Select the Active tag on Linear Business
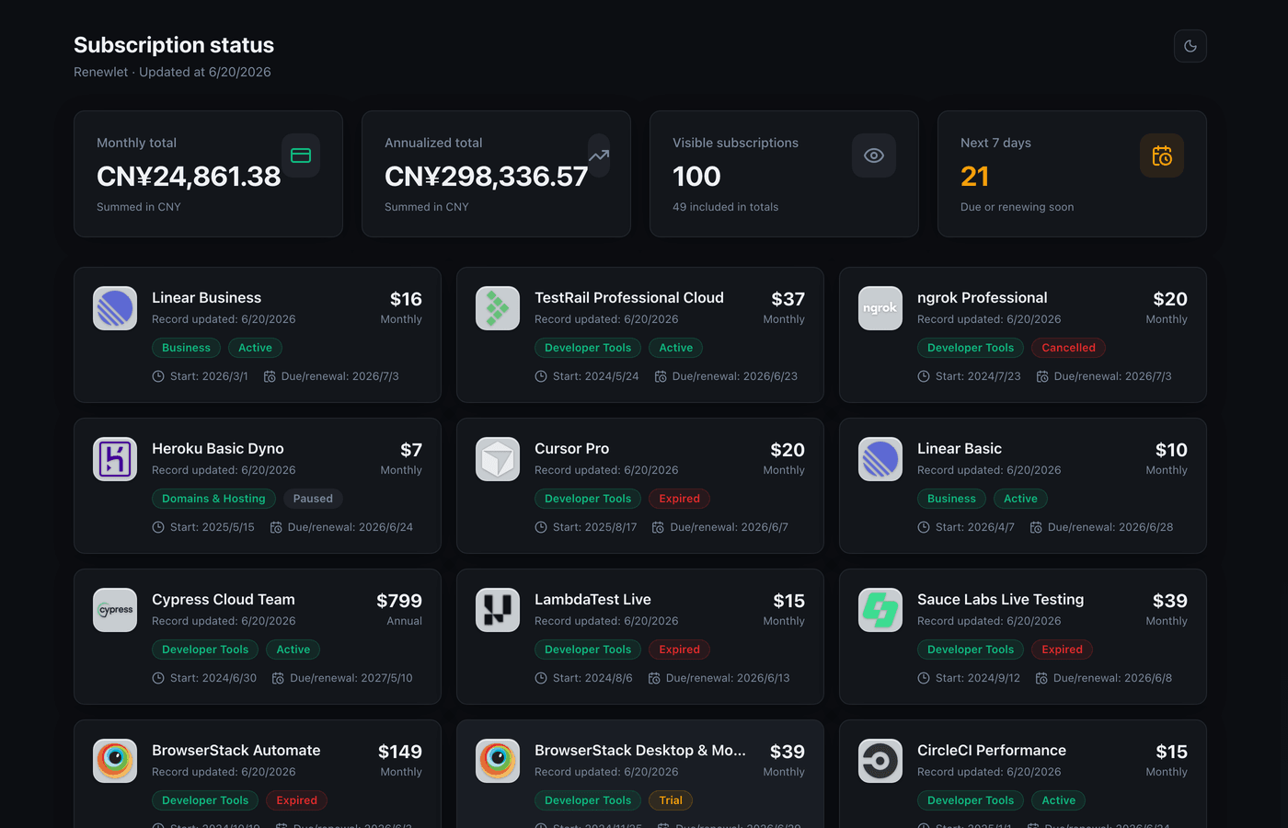This screenshot has height=828, width=1288. (256, 348)
